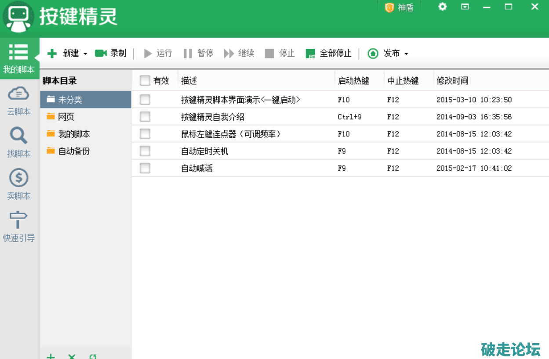Click the 找脚本 magnifier icon
The width and height of the screenshot is (549, 359).
point(18,136)
